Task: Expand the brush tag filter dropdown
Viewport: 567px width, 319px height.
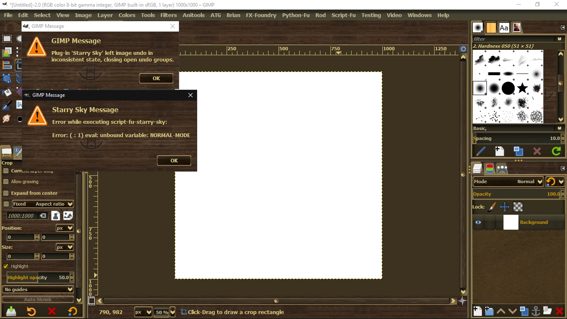Action: coord(560,39)
